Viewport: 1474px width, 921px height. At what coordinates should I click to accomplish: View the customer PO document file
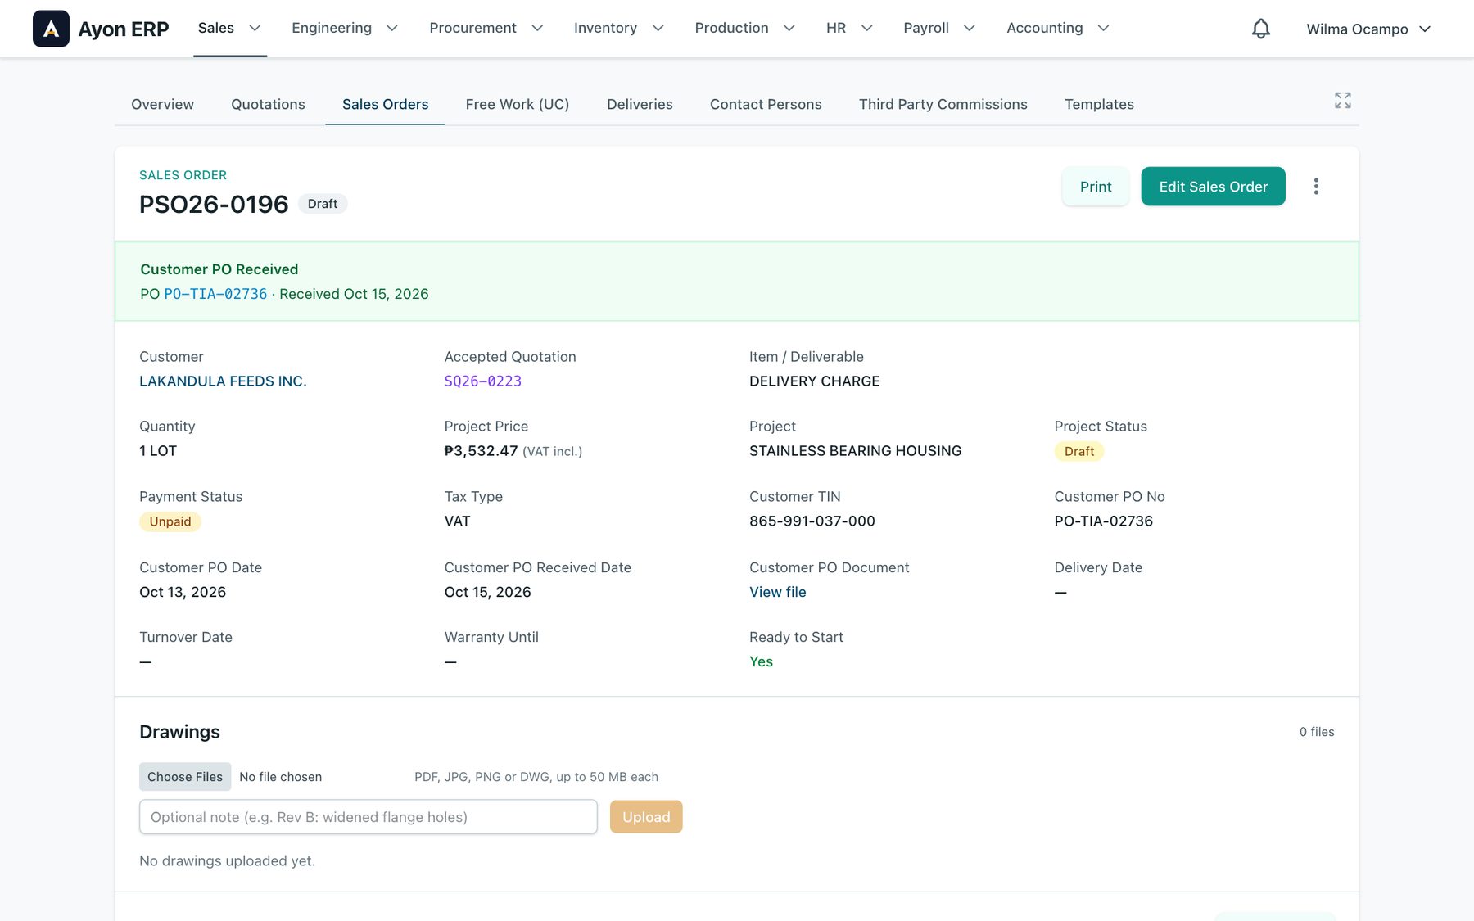tap(778, 592)
